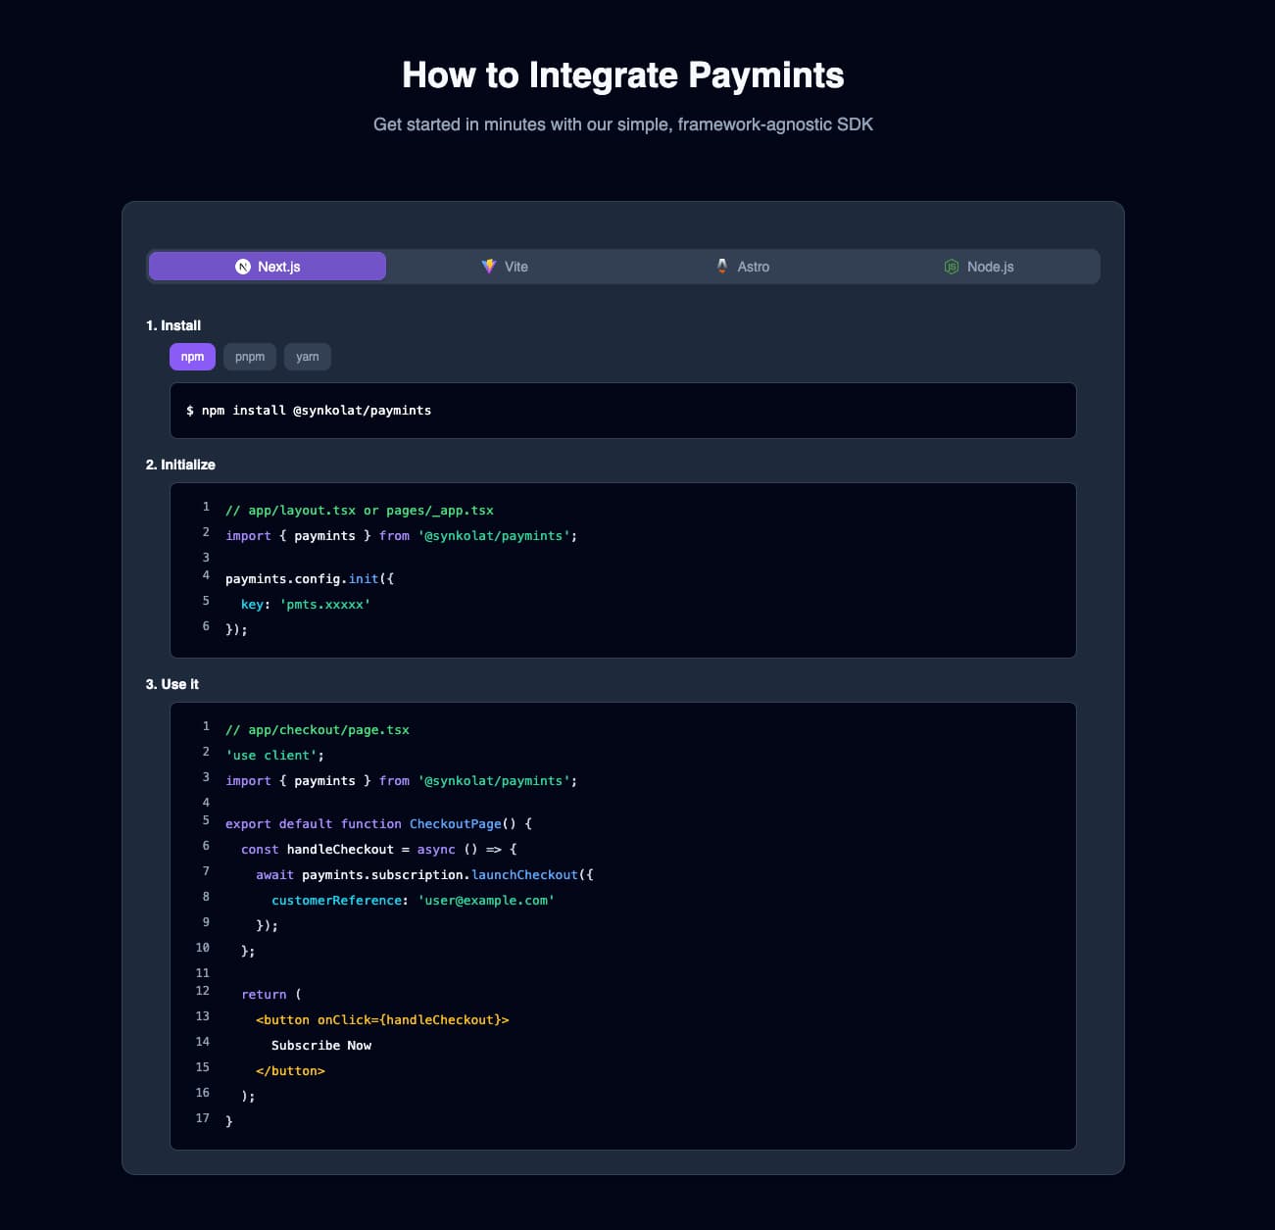Switch to the Vite tab
This screenshot has height=1230, width=1275.
coord(505,267)
